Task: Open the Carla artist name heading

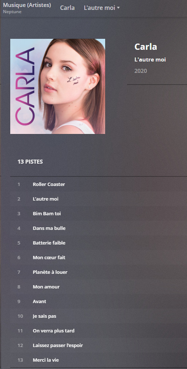Action: pyautogui.click(x=146, y=47)
